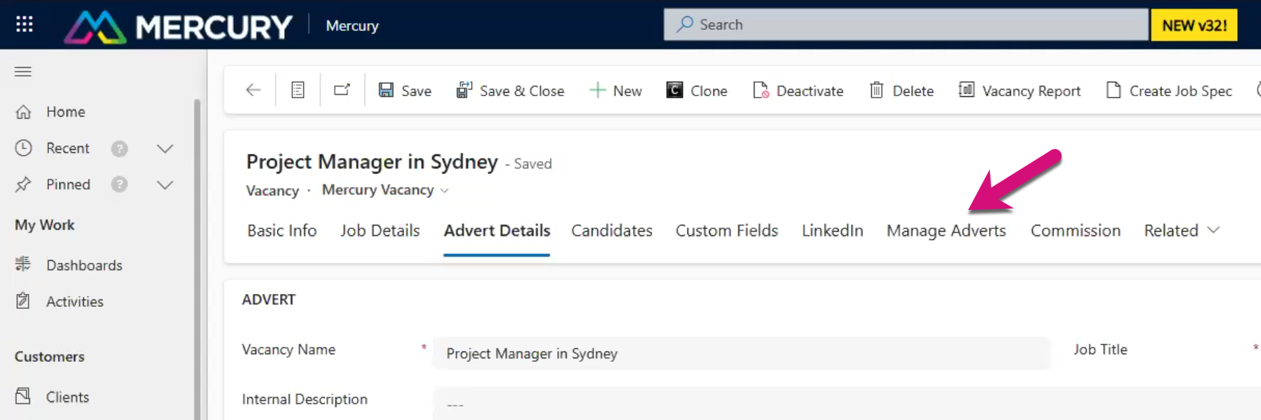
Task: Click the Clients icon in sidebar
Action: pyautogui.click(x=24, y=396)
